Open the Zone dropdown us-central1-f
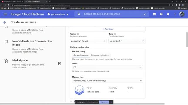 tap(127, 41)
